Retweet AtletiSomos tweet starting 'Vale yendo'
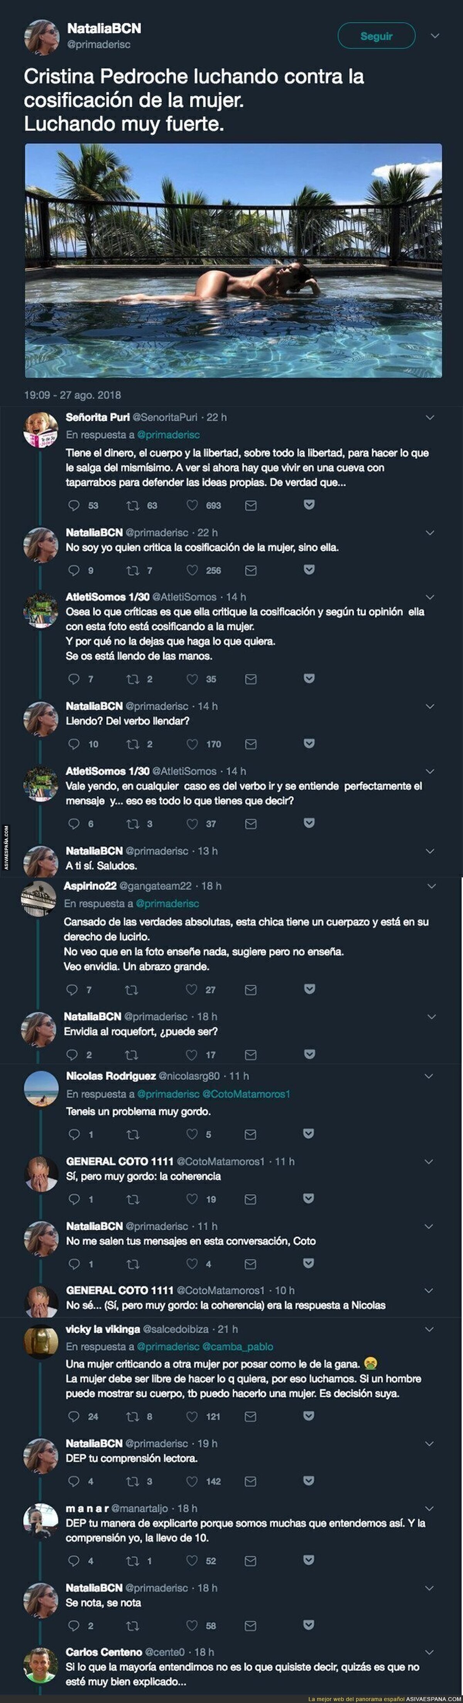This screenshot has height=1703, width=463. pyautogui.click(x=133, y=824)
